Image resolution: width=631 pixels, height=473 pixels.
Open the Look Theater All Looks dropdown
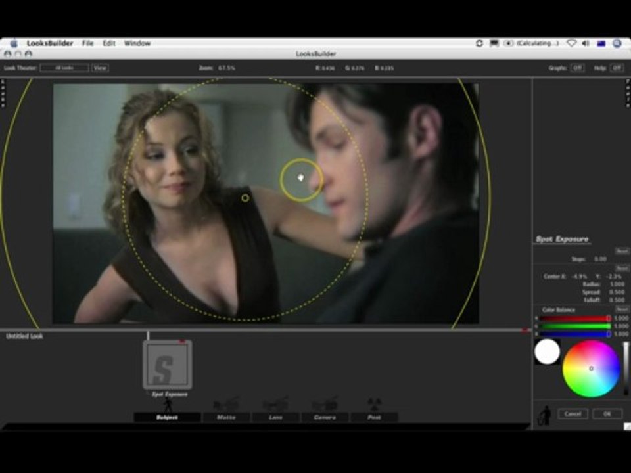tap(64, 68)
